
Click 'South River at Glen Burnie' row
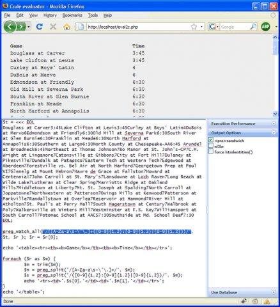(x=77, y=97)
